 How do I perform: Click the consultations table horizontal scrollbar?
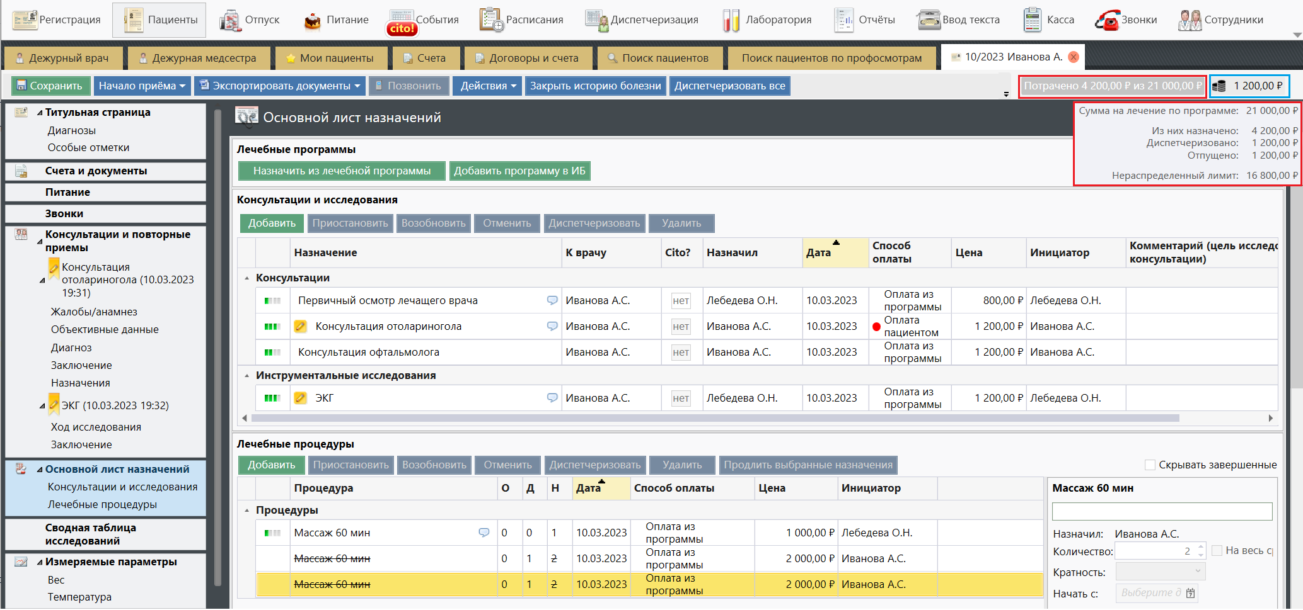click(715, 418)
